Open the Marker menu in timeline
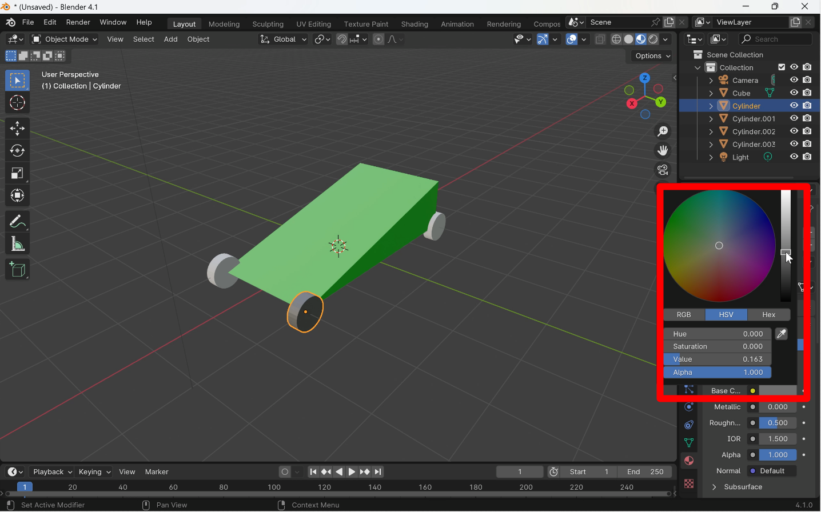The height and width of the screenshot is (512, 821). (x=157, y=472)
